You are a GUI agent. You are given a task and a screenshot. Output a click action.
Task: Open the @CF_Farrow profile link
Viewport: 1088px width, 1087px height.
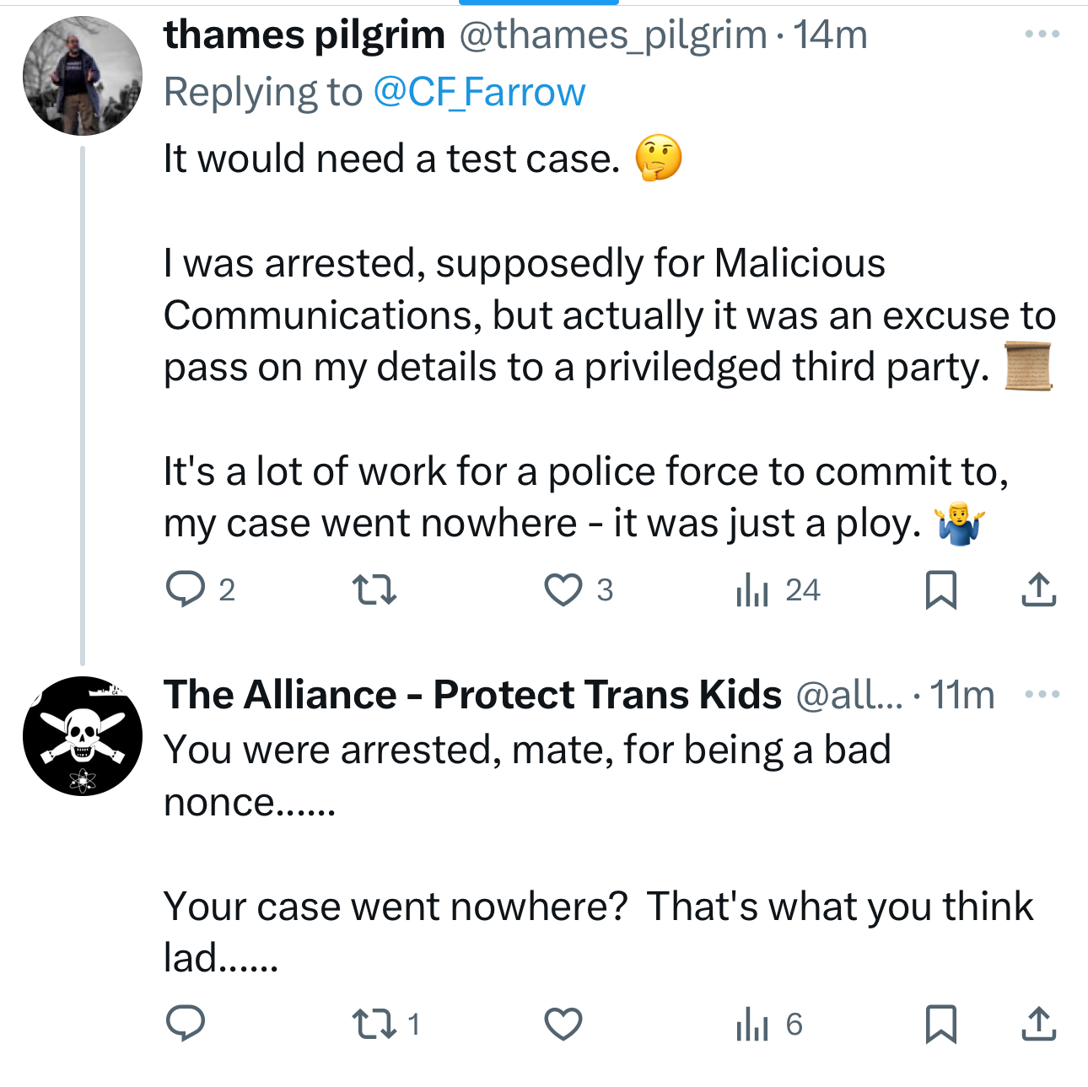click(479, 92)
